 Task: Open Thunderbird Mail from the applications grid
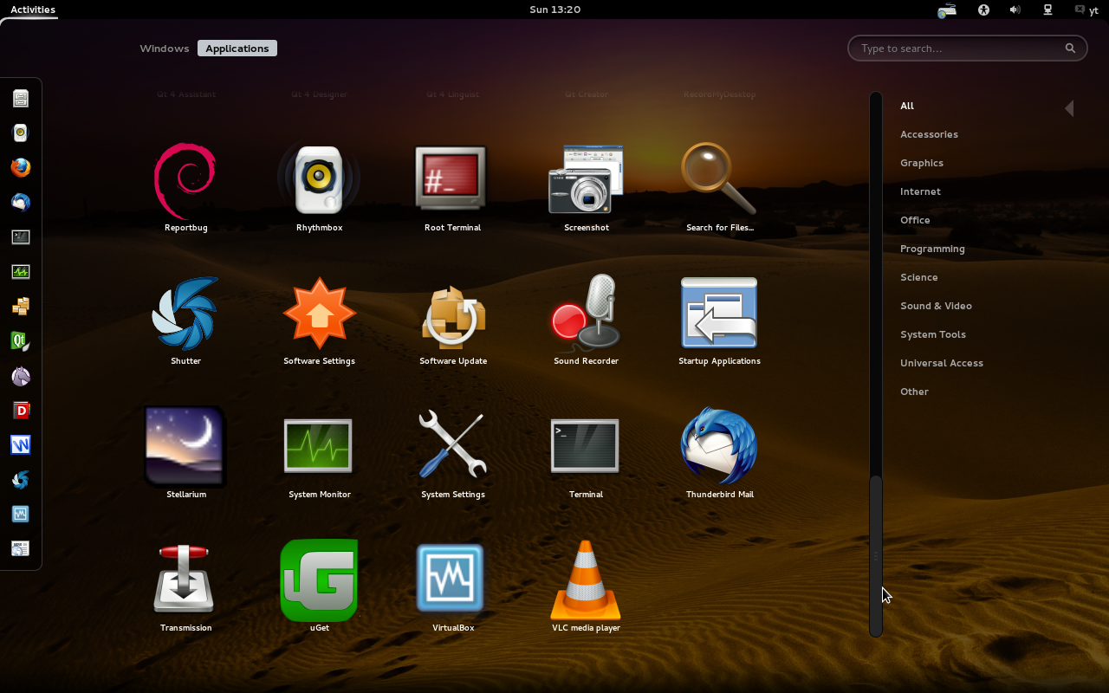[719, 454]
